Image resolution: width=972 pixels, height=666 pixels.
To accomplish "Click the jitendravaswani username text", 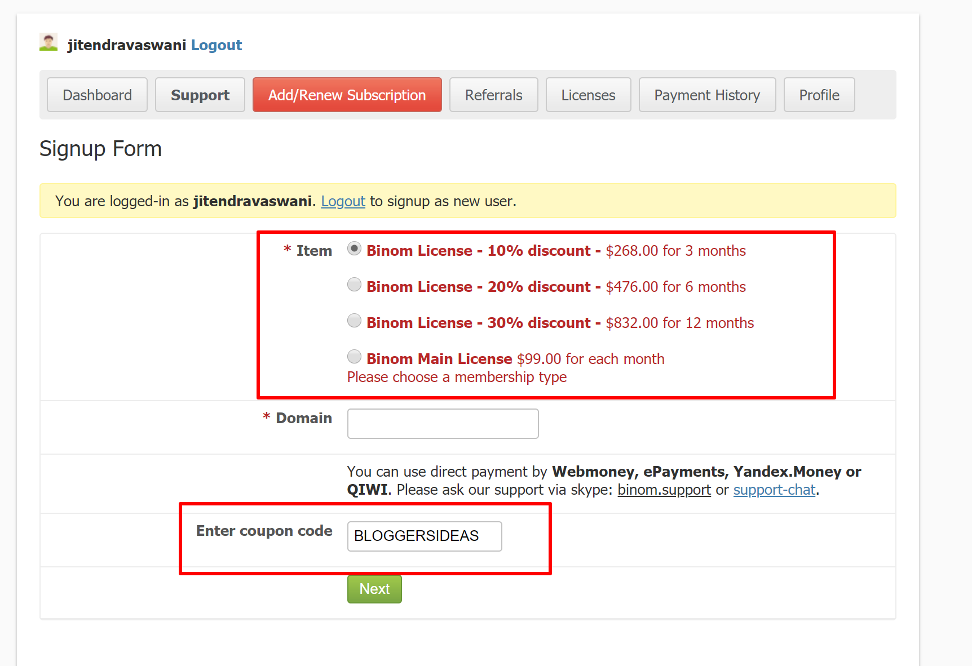I will click(126, 45).
